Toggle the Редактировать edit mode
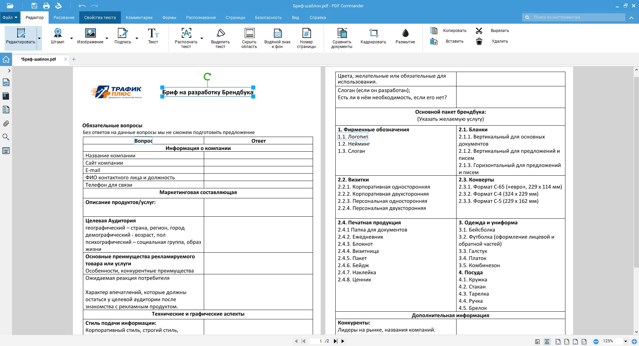The width and height of the screenshot is (639, 346). tap(21, 37)
